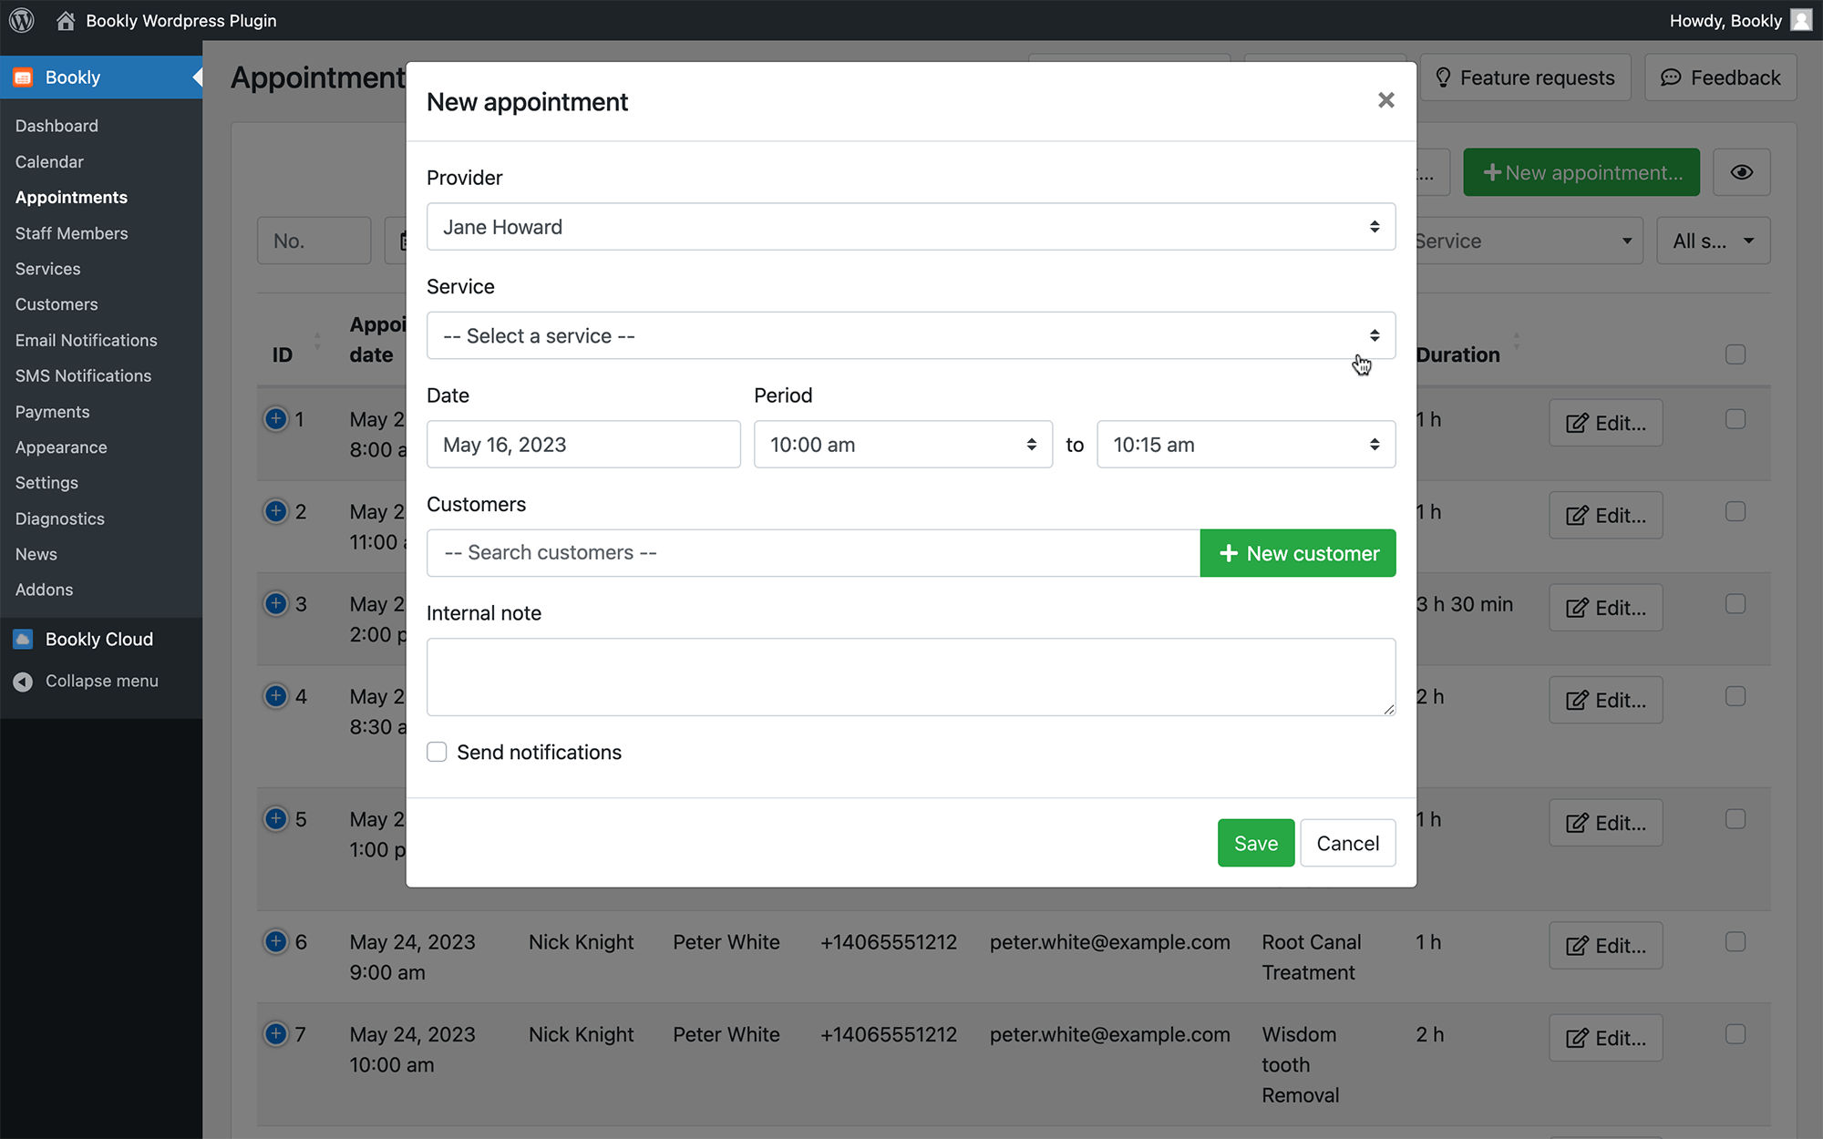Open Dashboard in the sidebar
Screen dimensions: 1823x1139
[x=57, y=126]
